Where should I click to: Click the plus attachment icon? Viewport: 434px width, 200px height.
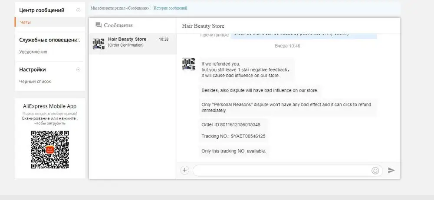click(184, 170)
